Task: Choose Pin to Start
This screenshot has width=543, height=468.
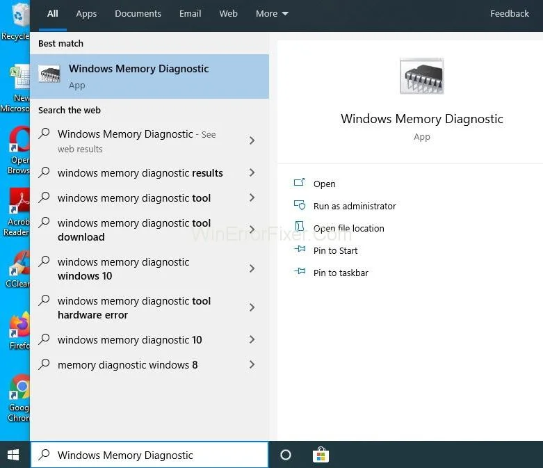Action: pos(335,250)
